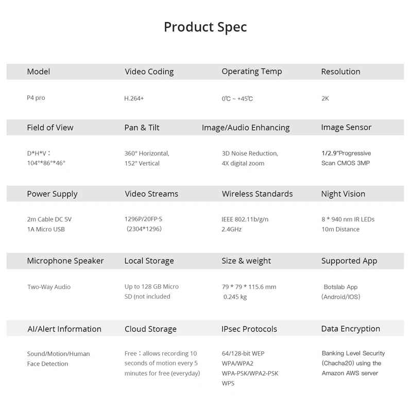Screen dimensions: 412x412
Task: Click the Wireless Standards header
Action: tap(257, 194)
